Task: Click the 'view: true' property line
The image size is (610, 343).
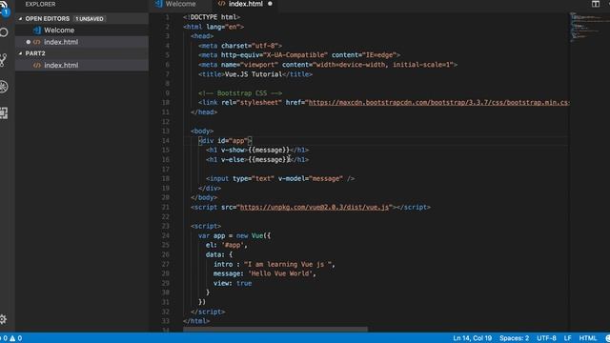Action: click(x=233, y=284)
